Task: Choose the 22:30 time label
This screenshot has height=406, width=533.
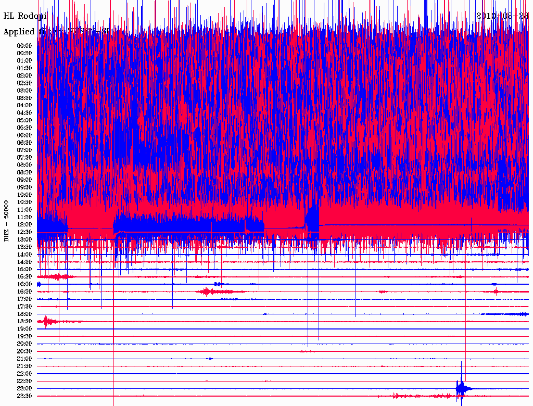Action: tap(24, 382)
